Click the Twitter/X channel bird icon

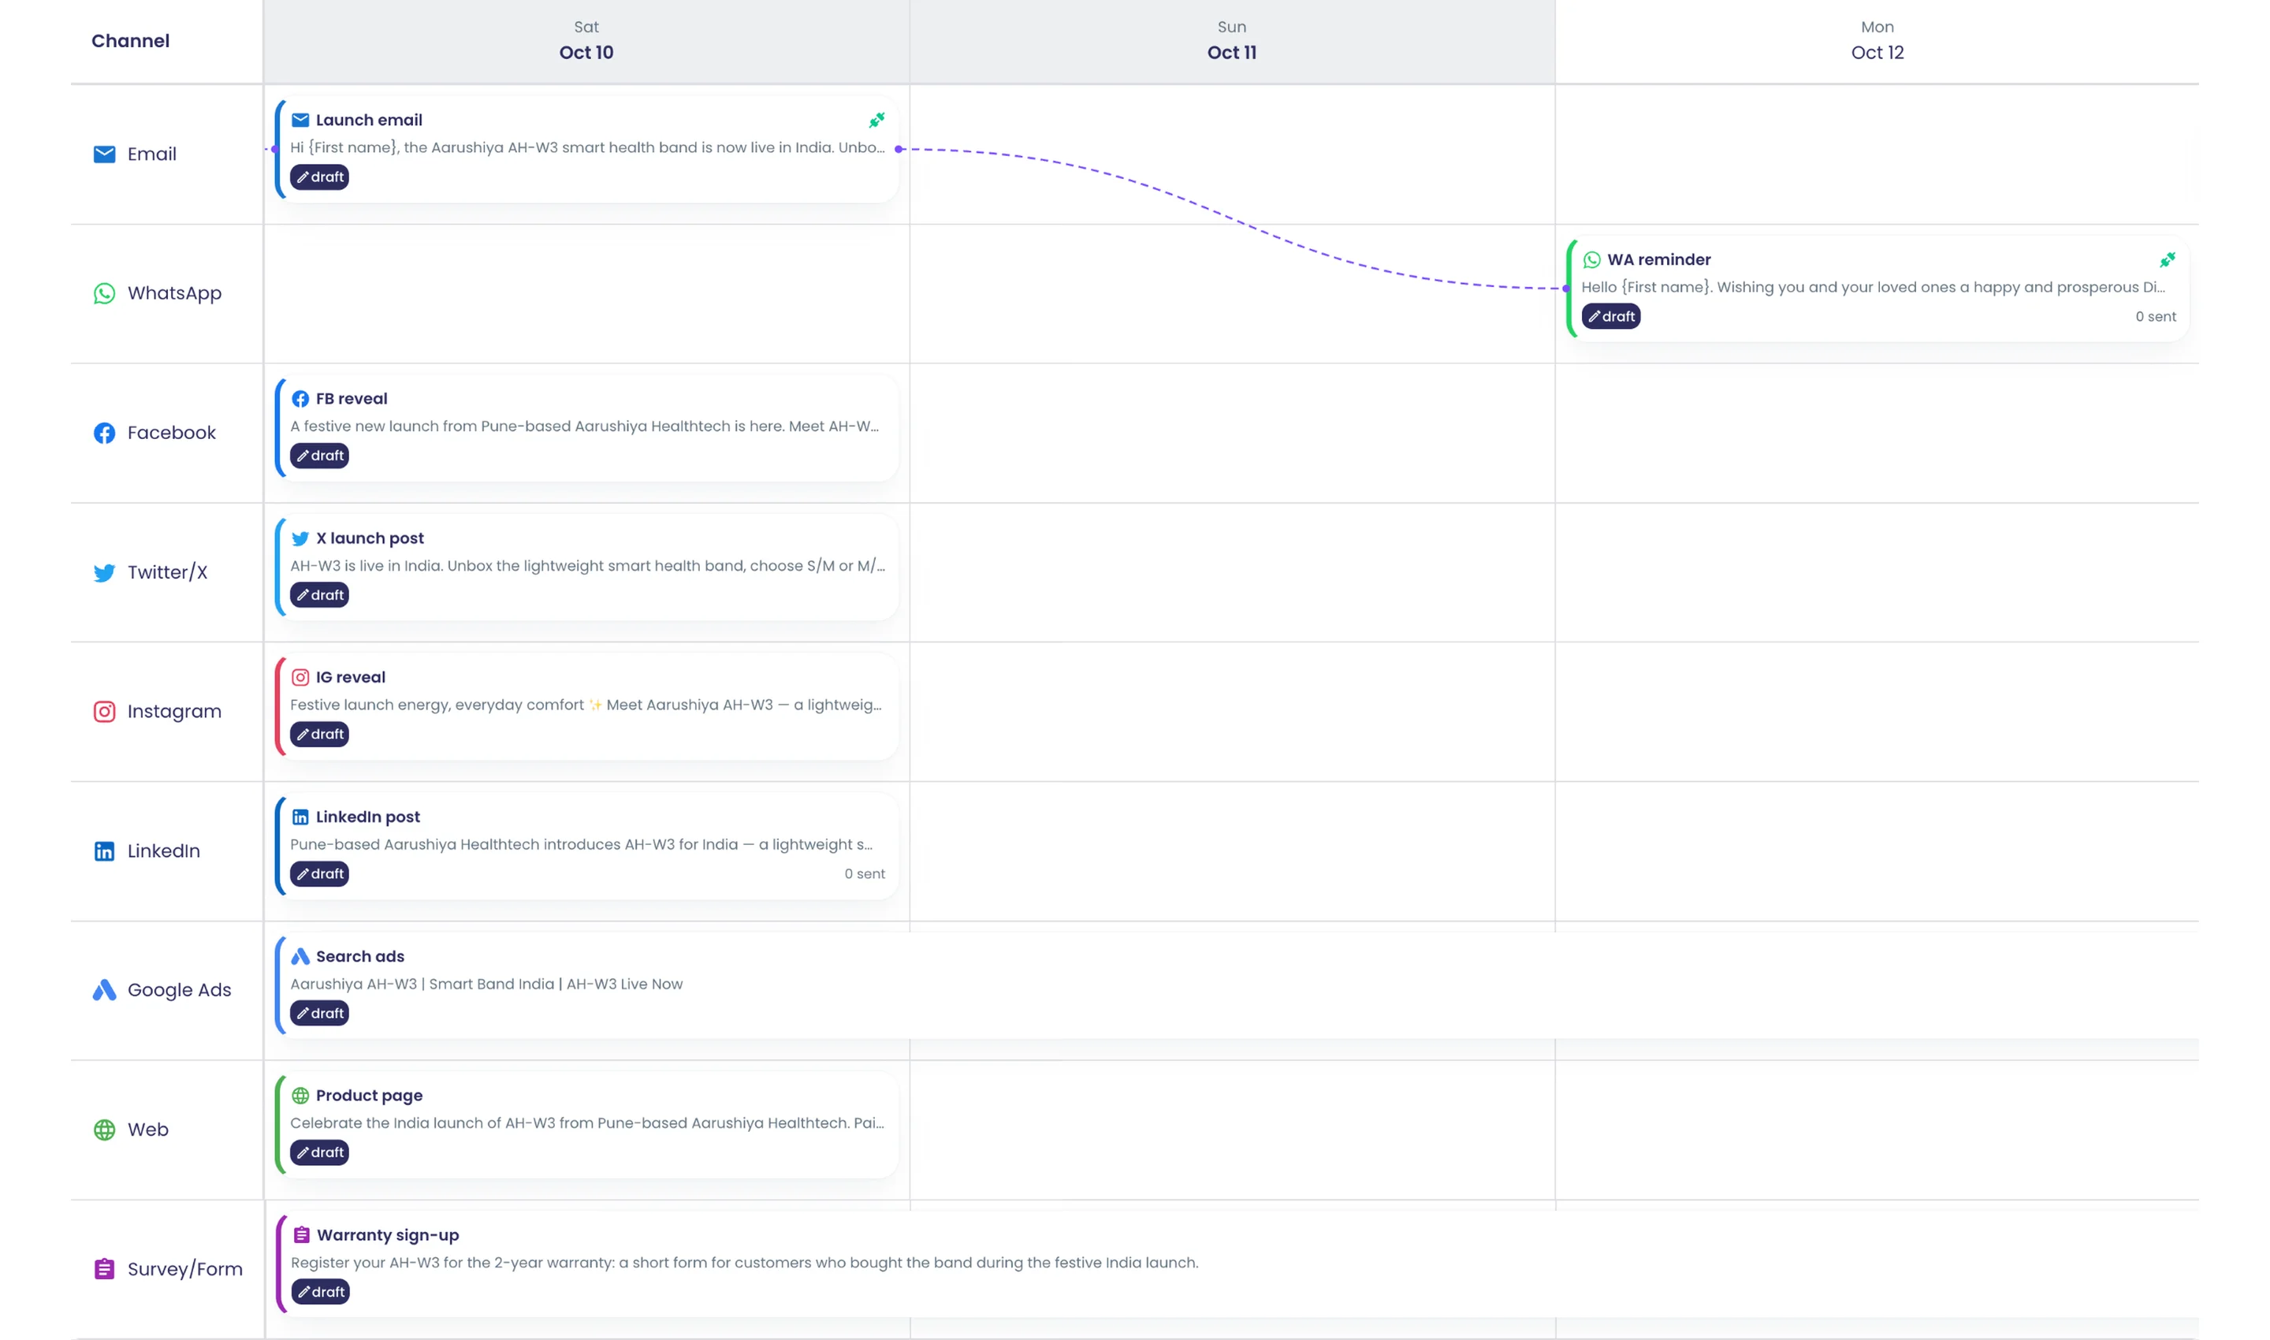pyautogui.click(x=105, y=572)
